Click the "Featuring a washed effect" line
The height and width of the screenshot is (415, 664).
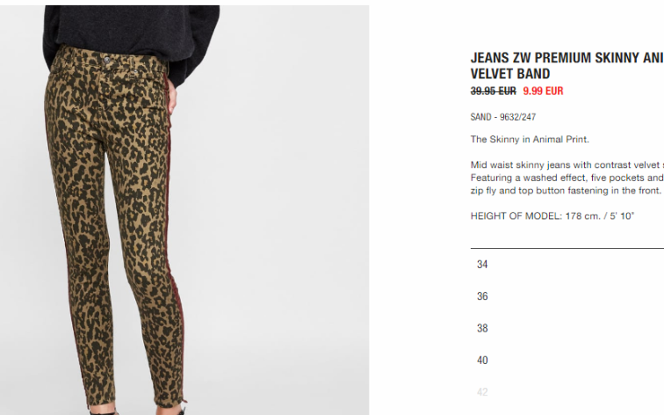567,178
